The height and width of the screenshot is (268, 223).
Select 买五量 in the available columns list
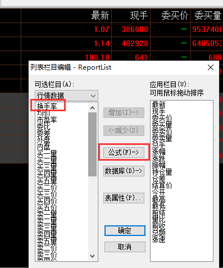tap(47, 180)
